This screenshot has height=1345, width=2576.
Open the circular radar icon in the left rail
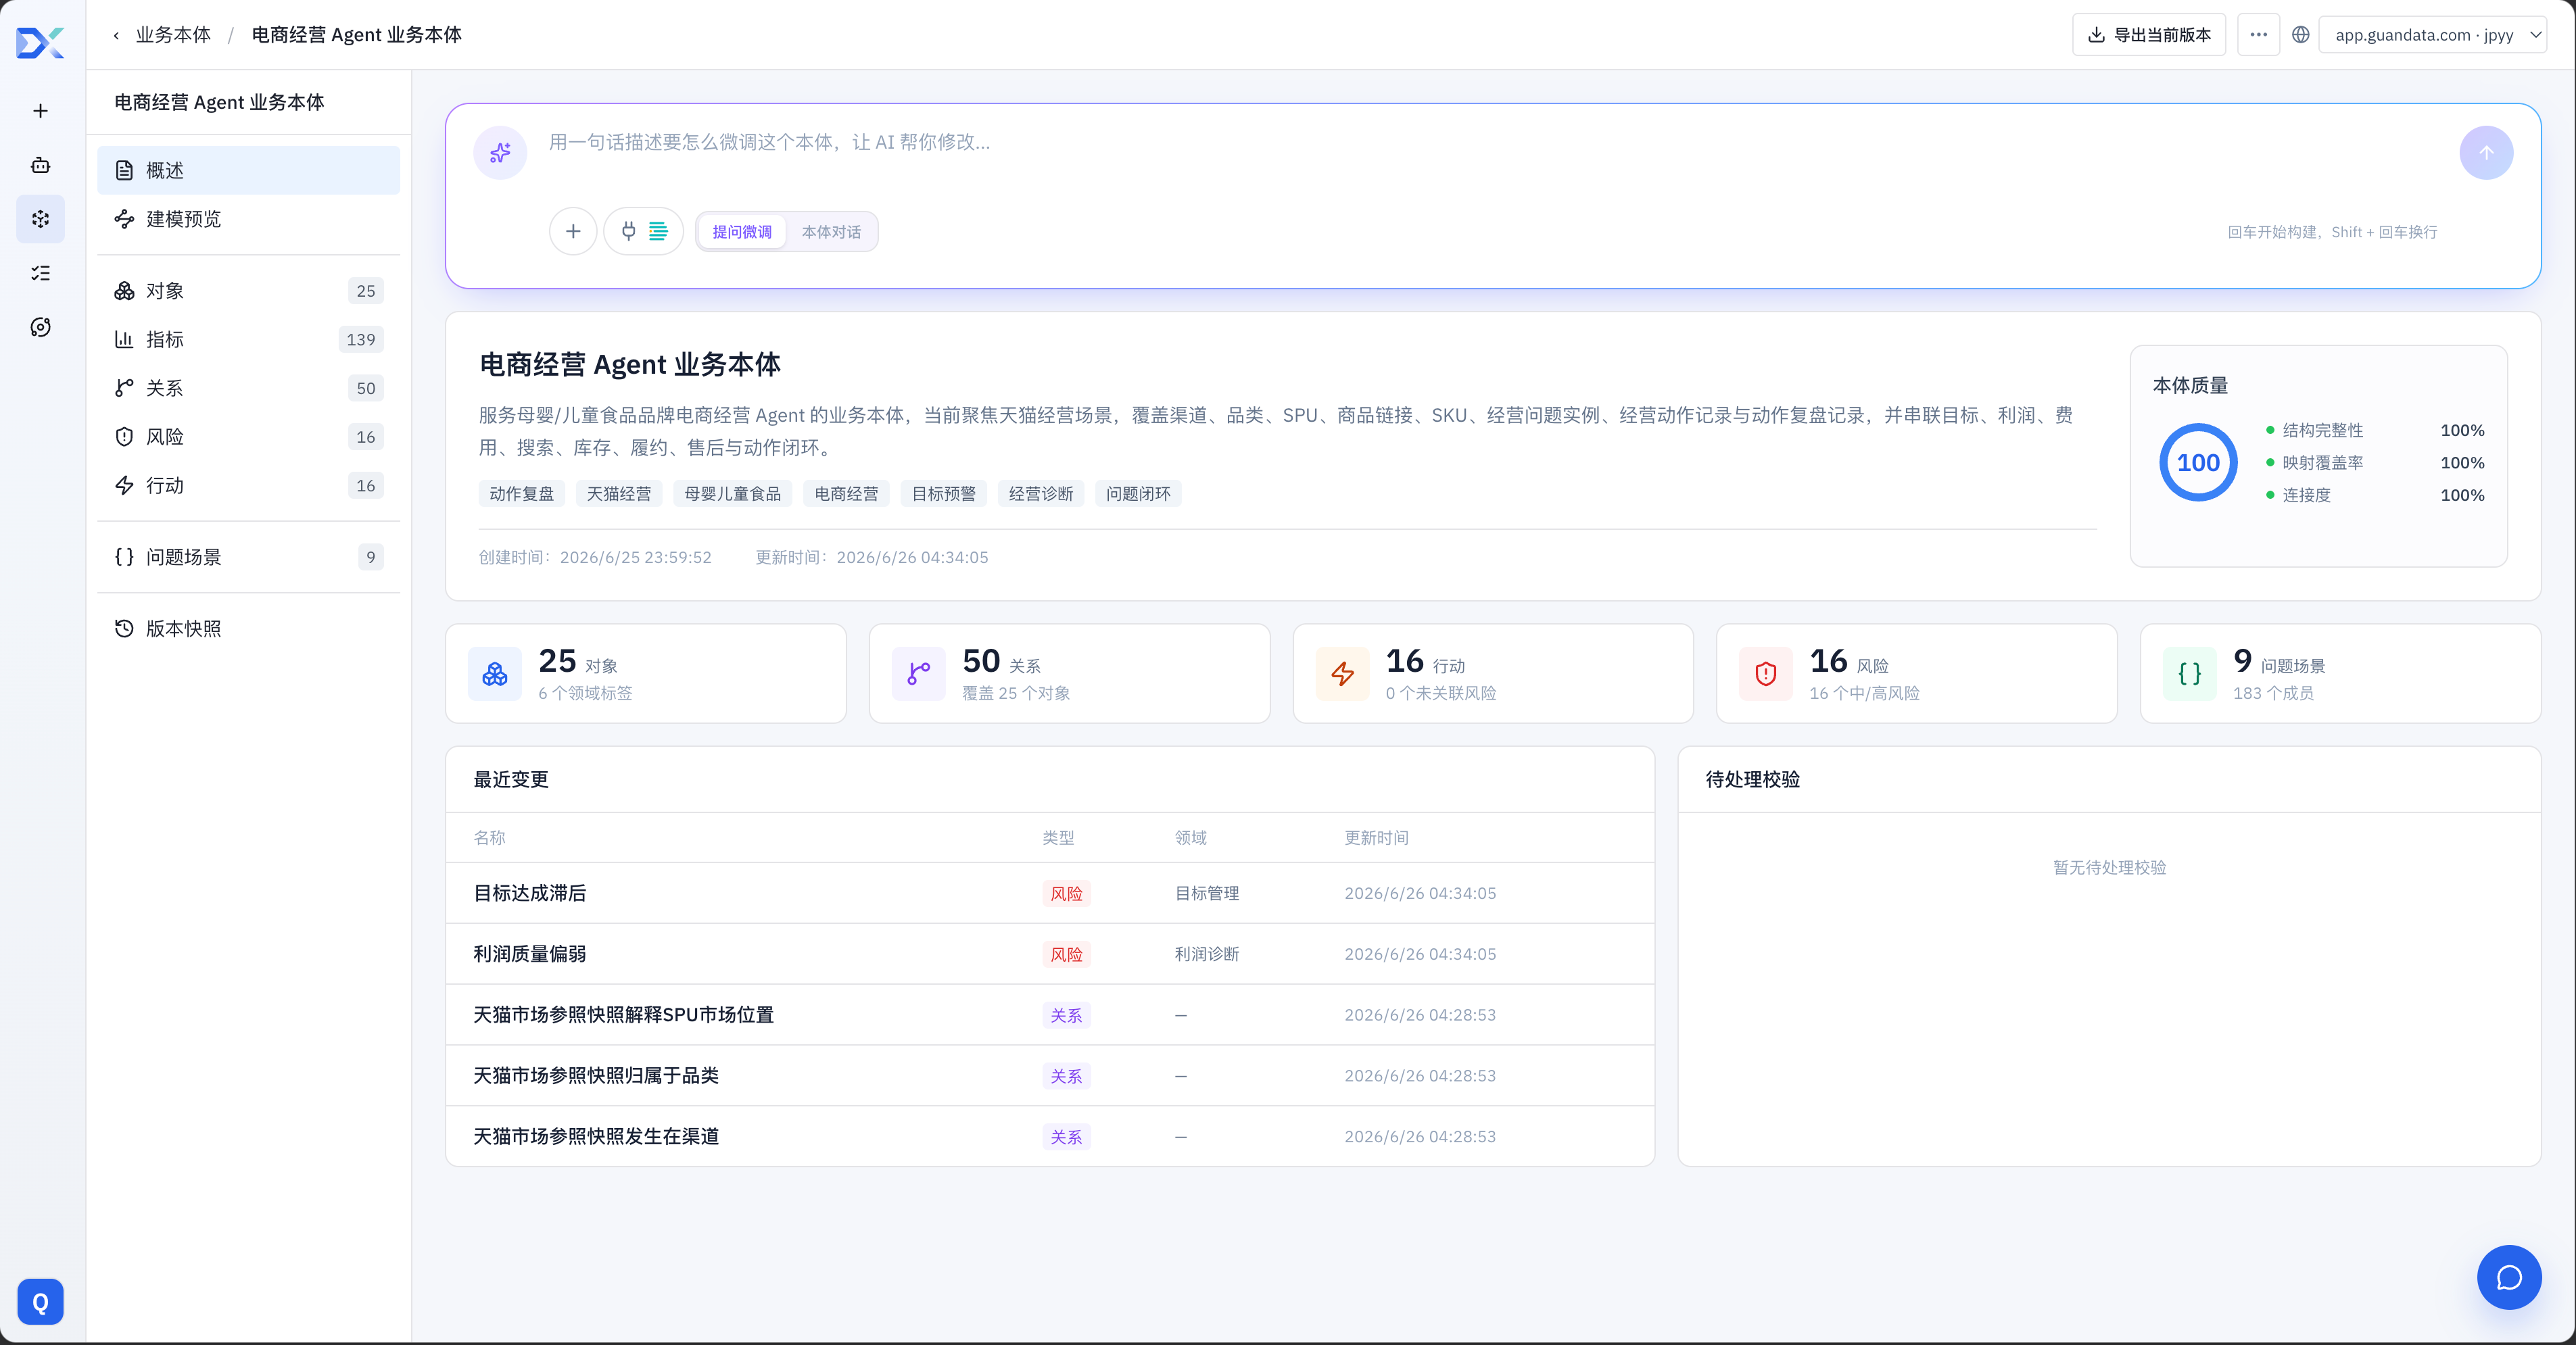pyautogui.click(x=40, y=327)
